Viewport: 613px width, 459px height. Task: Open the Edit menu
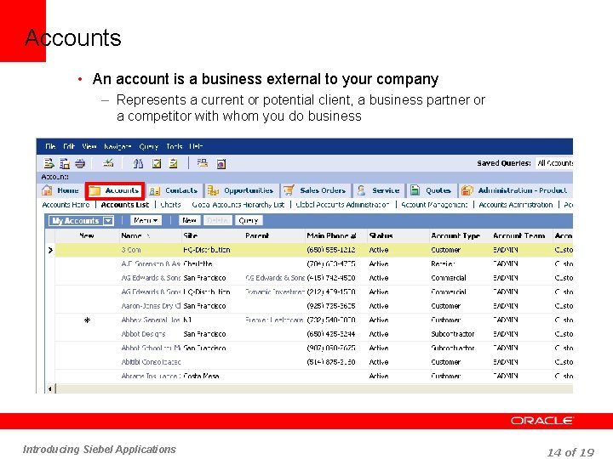click(x=69, y=146)
